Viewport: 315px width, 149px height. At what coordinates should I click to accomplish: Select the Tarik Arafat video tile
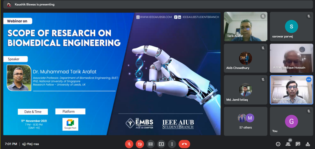click(245, 26)
